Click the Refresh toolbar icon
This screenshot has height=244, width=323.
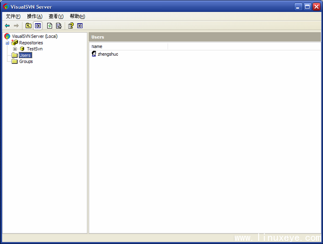[x=50, y=26]
